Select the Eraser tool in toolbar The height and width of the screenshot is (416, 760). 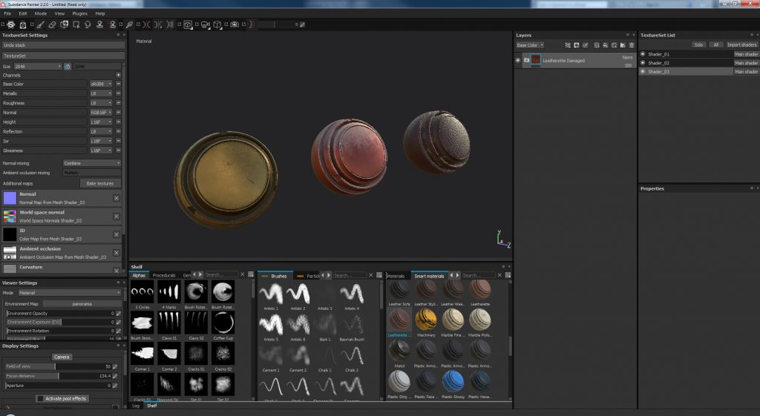point(53,24)
